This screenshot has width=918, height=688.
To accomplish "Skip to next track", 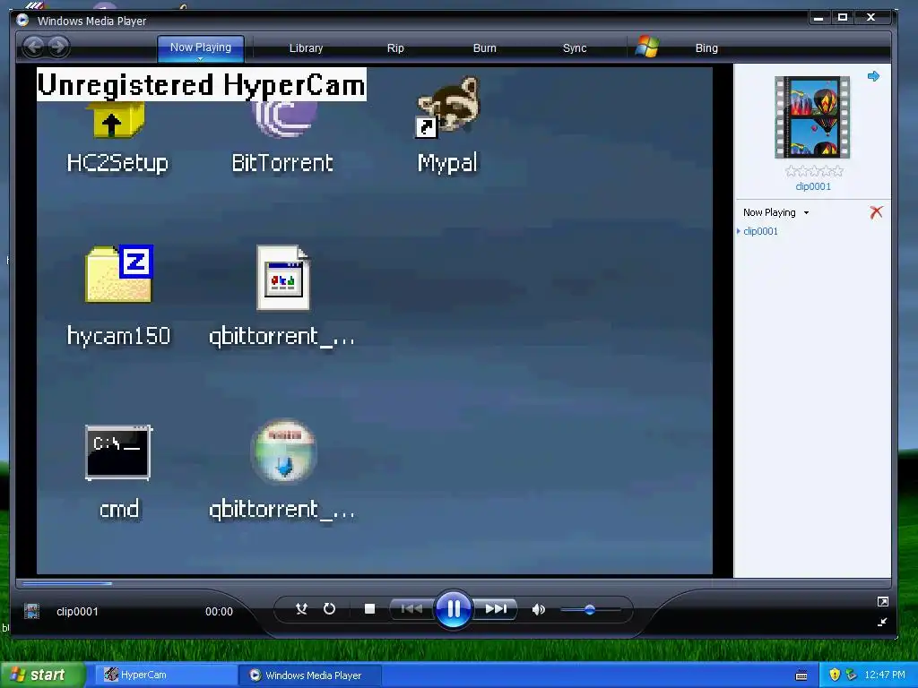I will tap(495, 609).
